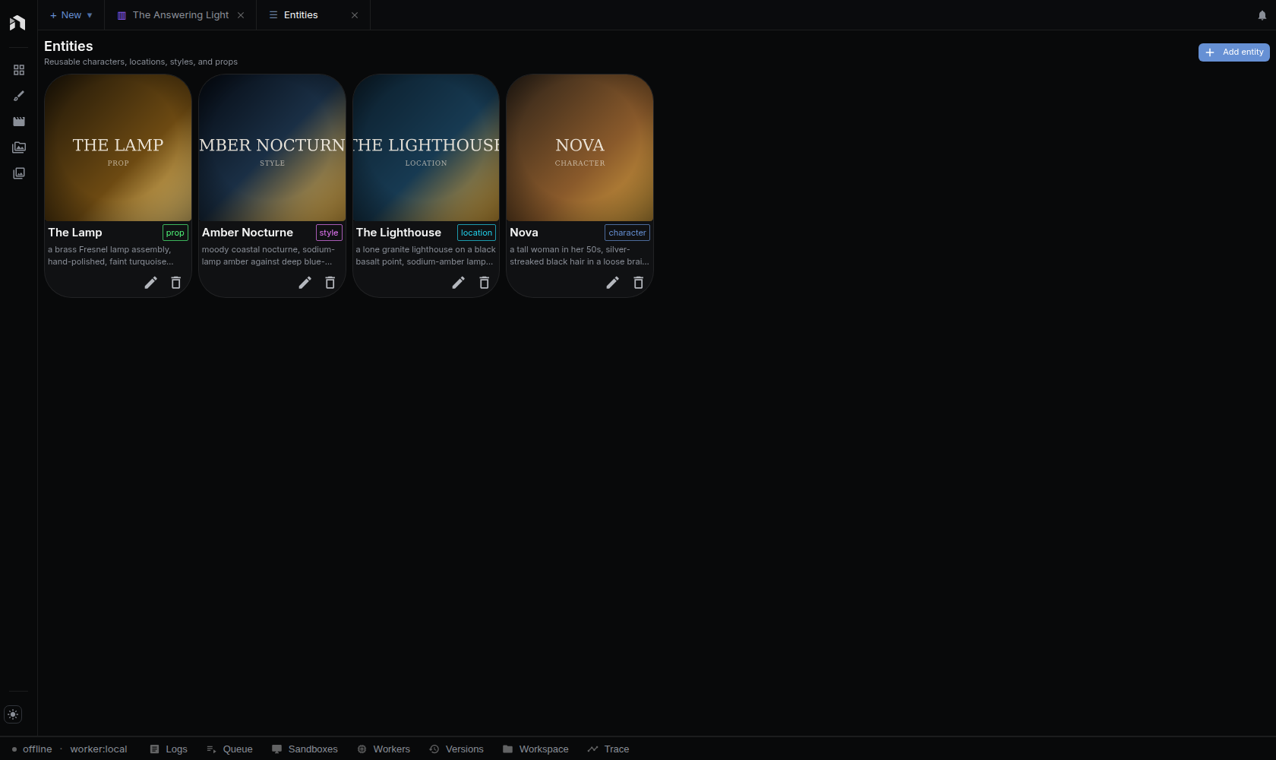The width and height of the screenshot is (1276, 760).
Task: Click the "a tall woman in her 50s" description
Action: click(580, 255)
